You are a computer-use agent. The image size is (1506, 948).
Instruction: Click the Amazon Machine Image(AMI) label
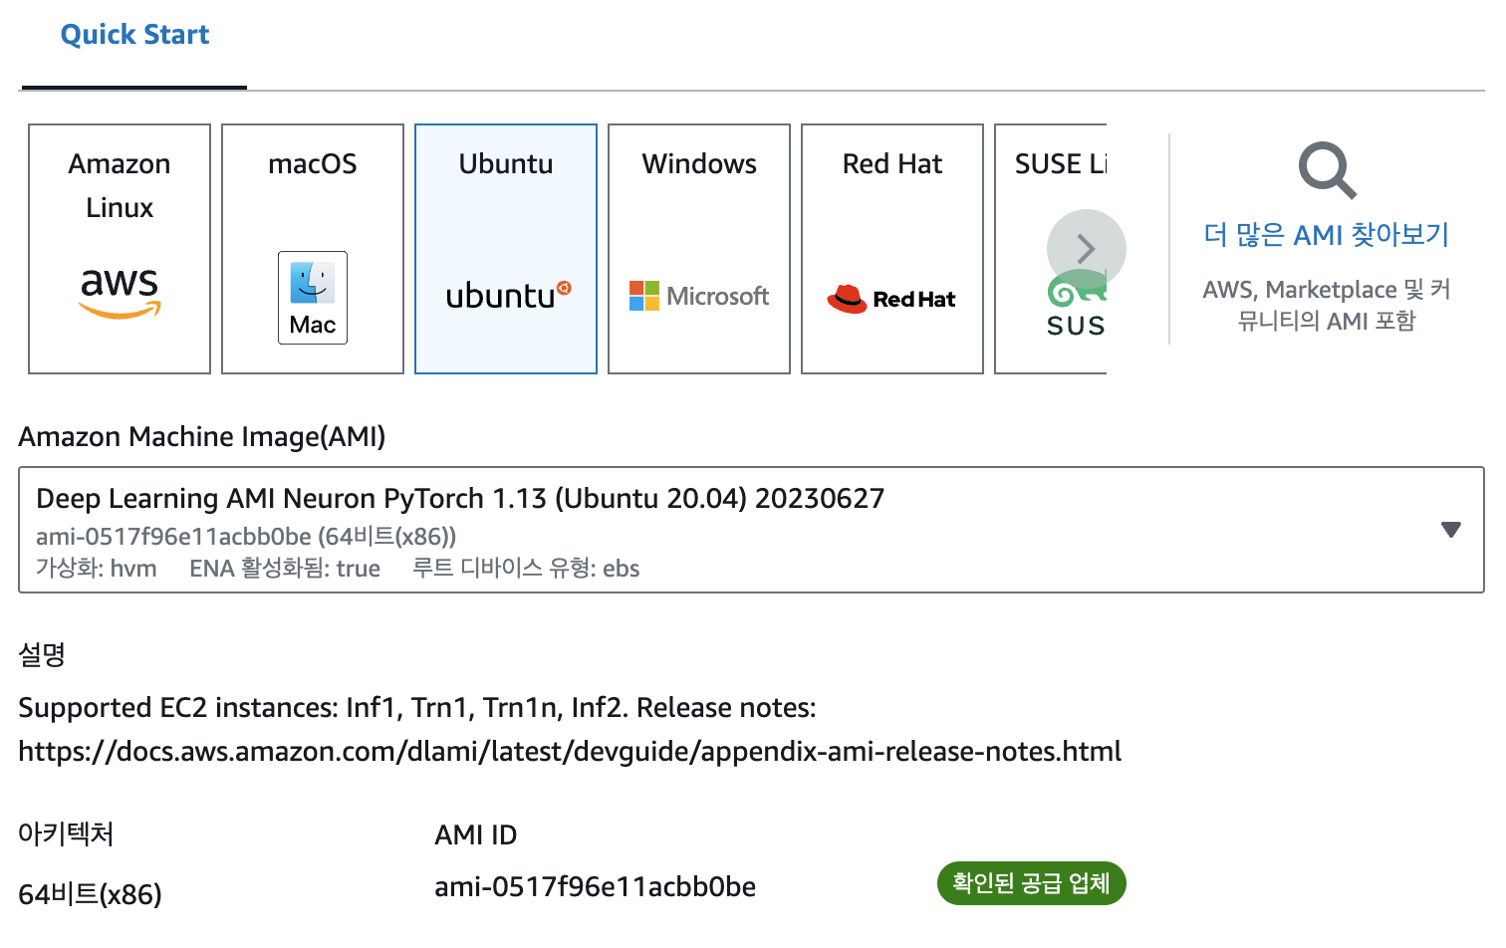tap(202, 437)
